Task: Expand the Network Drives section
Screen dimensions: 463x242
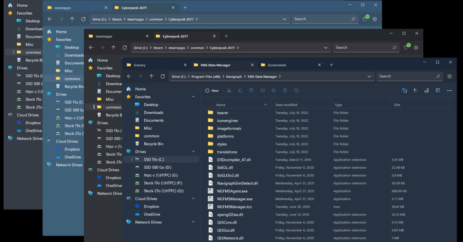Action: (193, 222)
